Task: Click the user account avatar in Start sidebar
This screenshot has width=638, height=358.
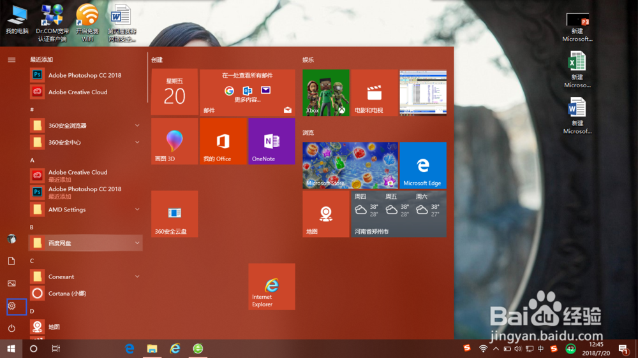Action: (x=11, y=239)
